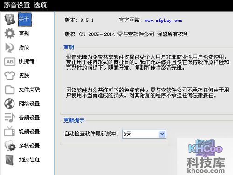Click the 皮肤 t-shirt icon
233x175 pixels.
click(x=10, y=76)
